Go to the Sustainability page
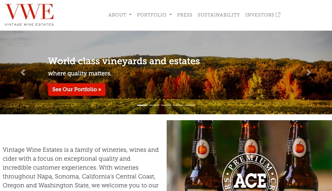The width and height of the screenshot is (332, 191). 219,15
